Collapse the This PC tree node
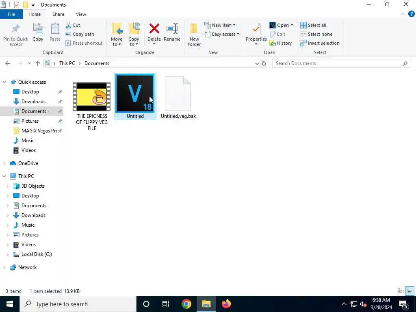This screenshot has height=312, width=416. 4,176
